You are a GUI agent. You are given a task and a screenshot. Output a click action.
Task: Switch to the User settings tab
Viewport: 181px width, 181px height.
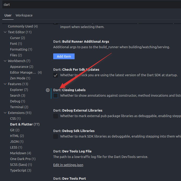point(8,15)
